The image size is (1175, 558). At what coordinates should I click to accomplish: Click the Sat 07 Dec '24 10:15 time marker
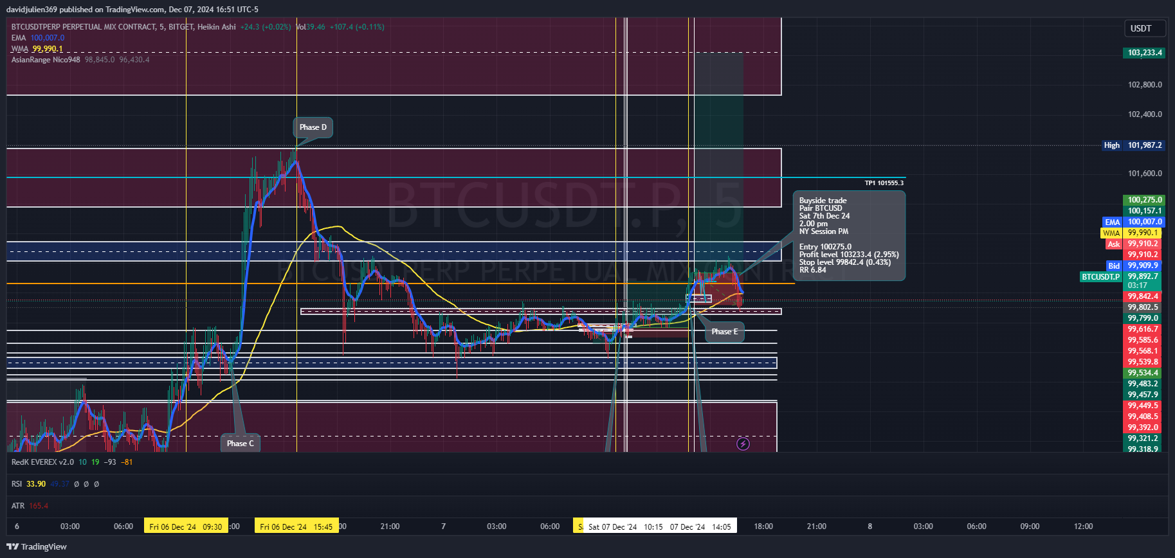624,526
